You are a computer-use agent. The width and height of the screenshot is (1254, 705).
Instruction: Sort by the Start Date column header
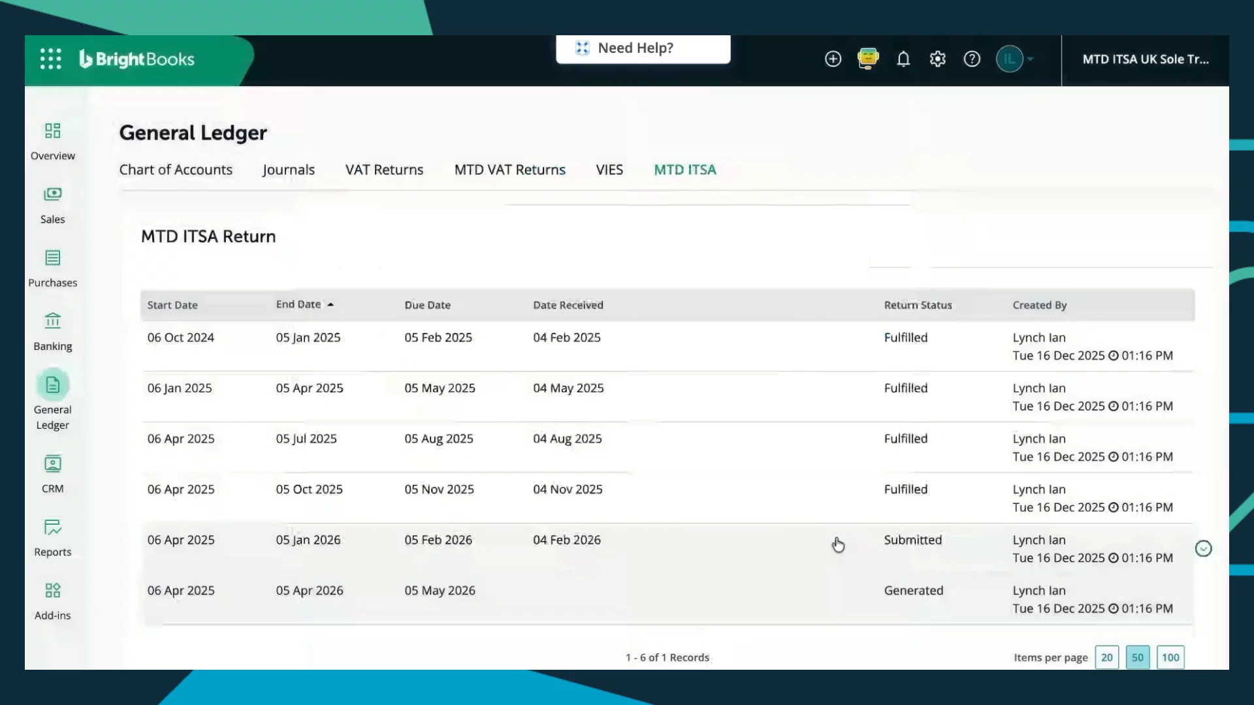[x=172, y=305]
